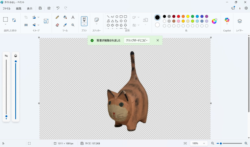250x147 pixels.
Task: Dismiss the background removed notification
Action: 157,40
